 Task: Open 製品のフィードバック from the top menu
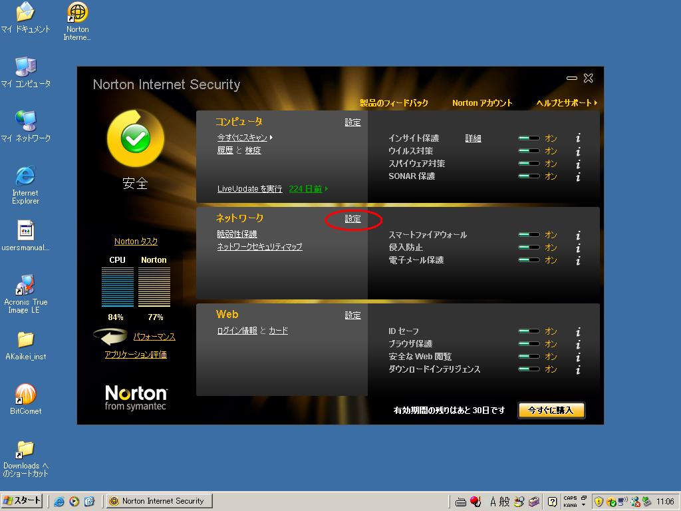click(394, 103)
